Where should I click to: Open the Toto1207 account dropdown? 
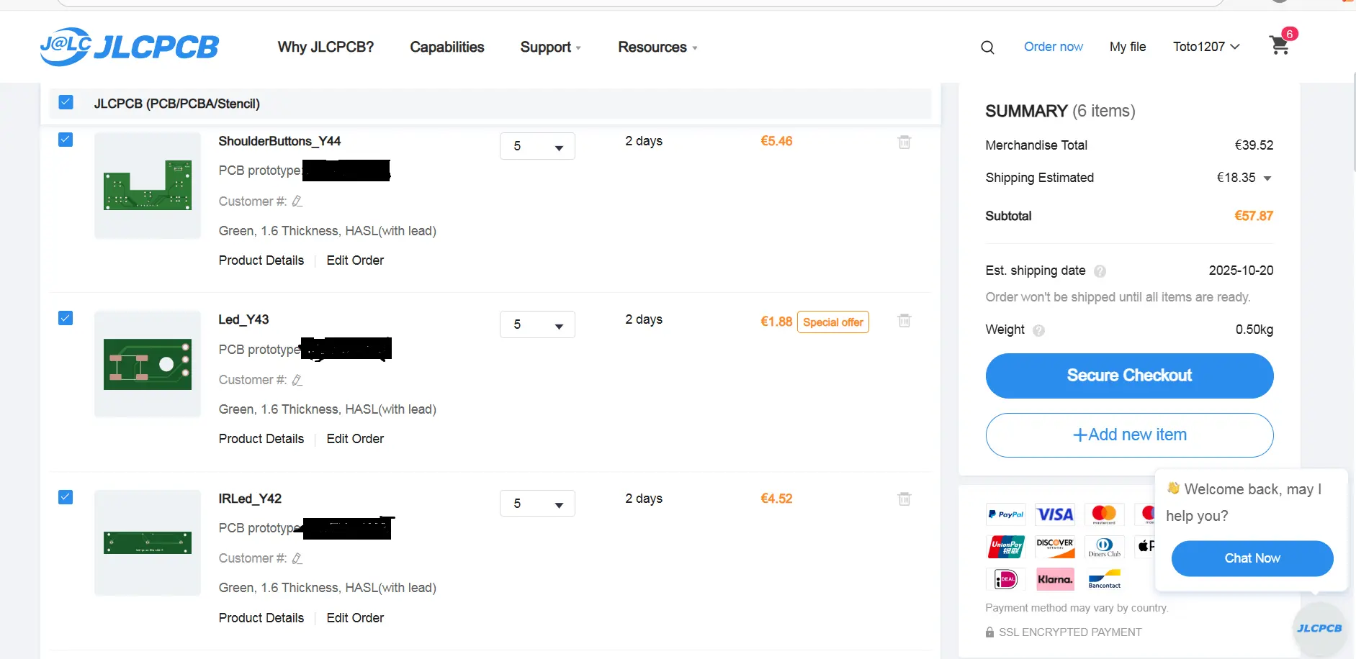tap(1206, 47)
